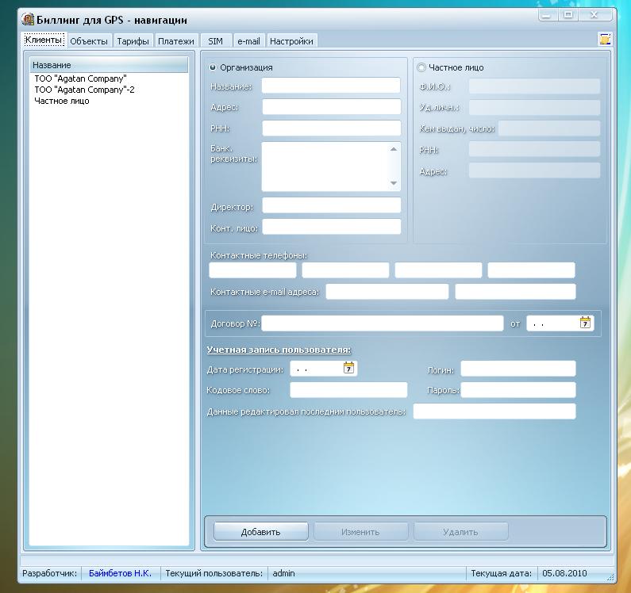Image resolution: width=631 pixels, height=593 pixels.
Task: Select client ТОО "Agatan Company" in list
Action: [x=109, y=78]
